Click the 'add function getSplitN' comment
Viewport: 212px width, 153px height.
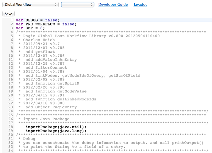tap(50, 83)
